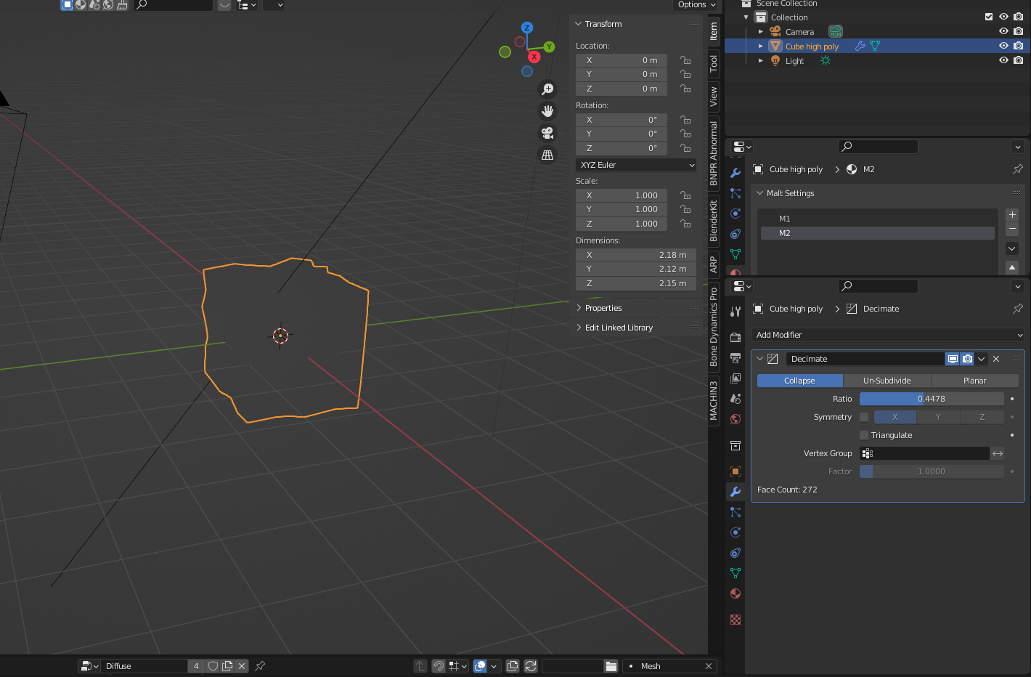Switch Decimate mode to Planar
This screenshot has width=1031, height=677.
tap(975, 380)
